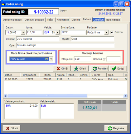Click the green refresh arrows on Promijeni
The width and height of the screenshot is (131, 134).
pyautogui.click(x=95, y=69)
